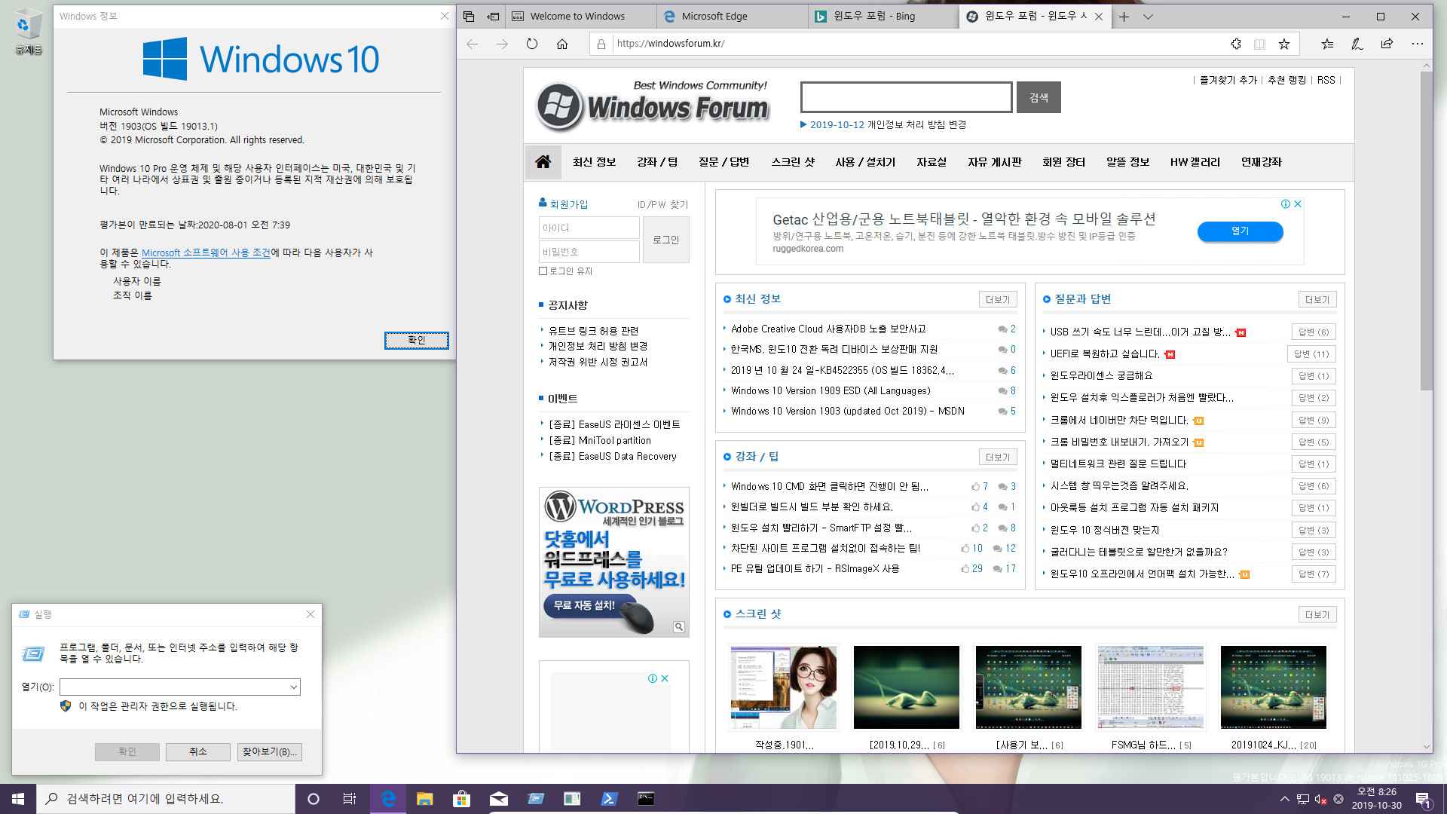Click the taskbar search box
The image size is (1447, 814).
[166, 799]
